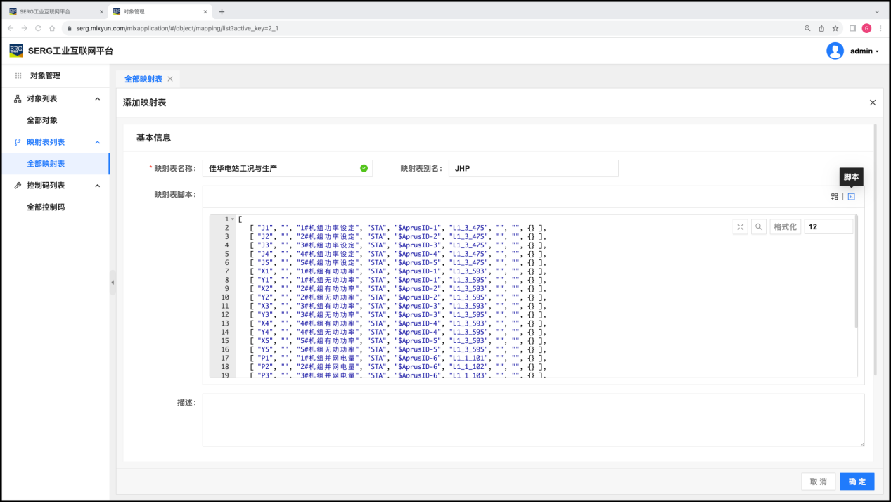Switch to script view mode icon
This screenshot has width=891, height=502.
pyautogui.click(x=851, y=197)
